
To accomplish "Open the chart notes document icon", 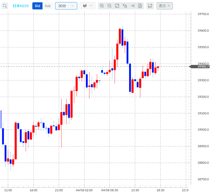I will 140,6.
